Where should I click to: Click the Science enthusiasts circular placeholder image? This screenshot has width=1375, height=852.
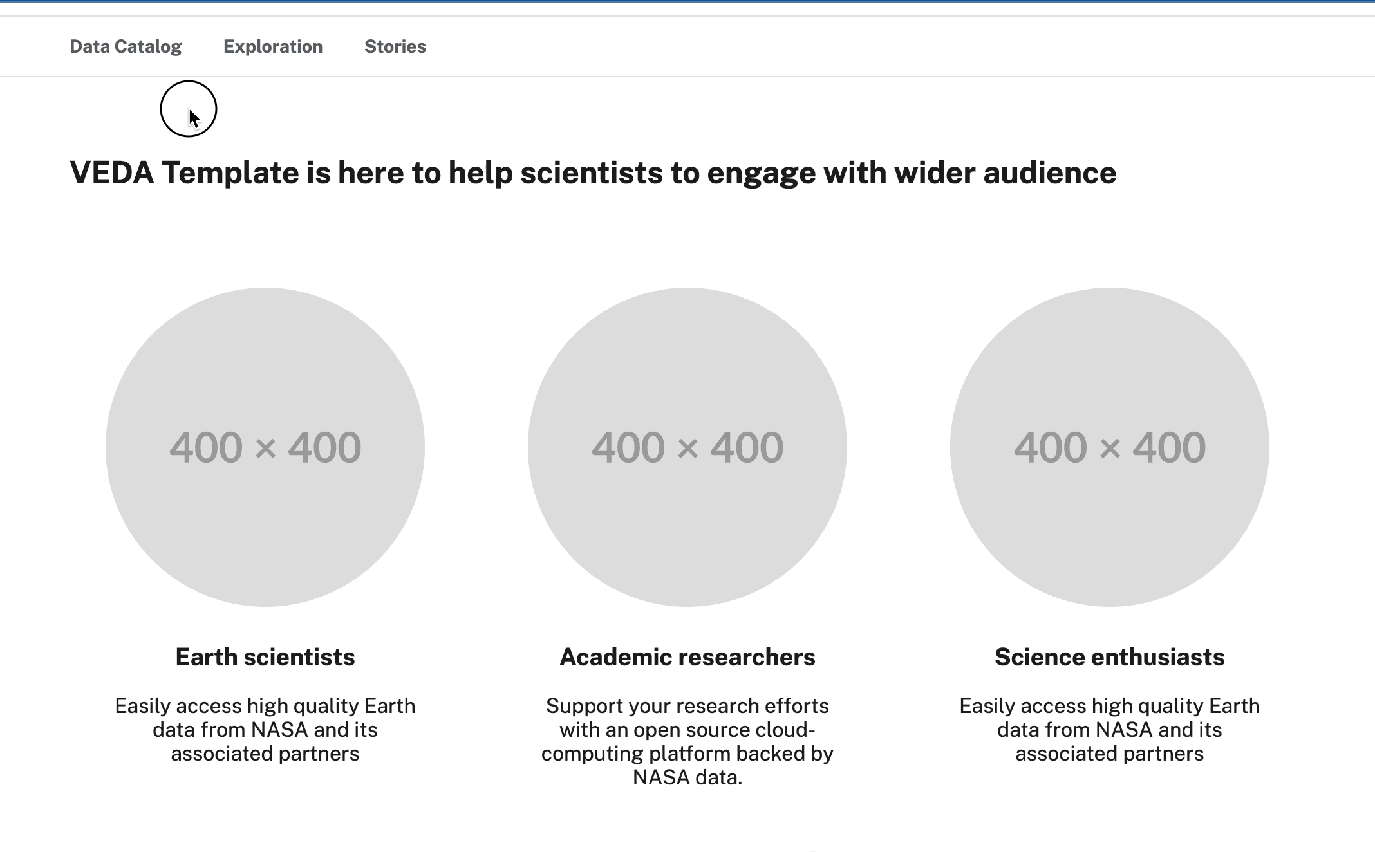click(x=1109, y=447)
